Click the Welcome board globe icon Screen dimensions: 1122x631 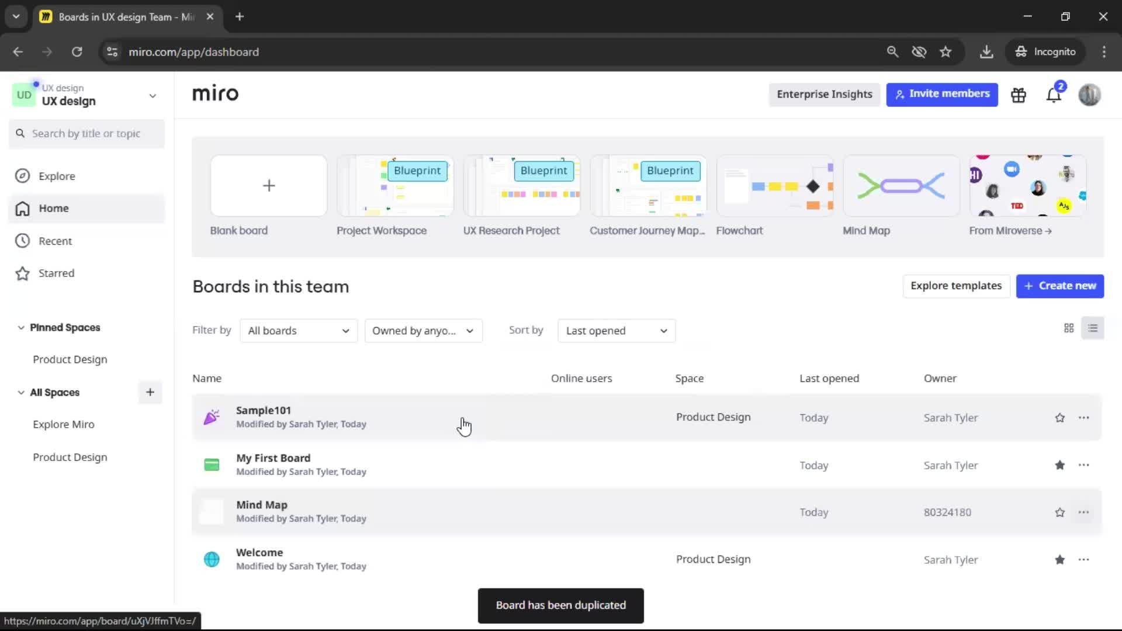(x=212, y=559)
